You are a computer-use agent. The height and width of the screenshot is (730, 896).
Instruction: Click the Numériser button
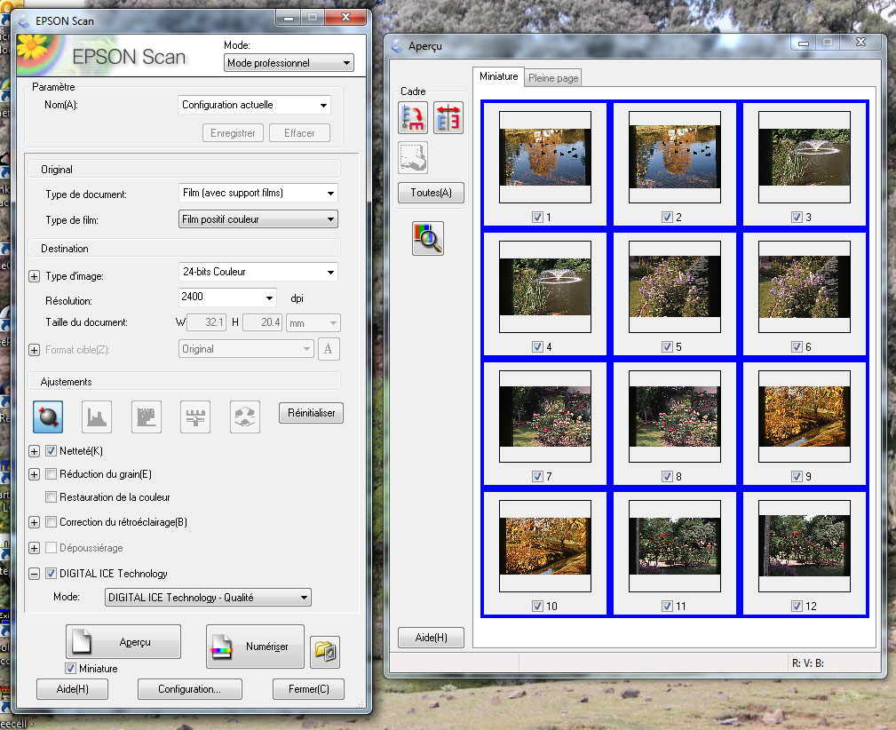pyautogui.click(x=255, y=647)
